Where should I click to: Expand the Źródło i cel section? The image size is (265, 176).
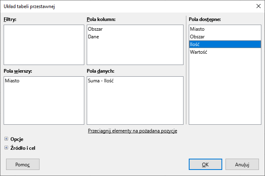[x=6, y=148]
